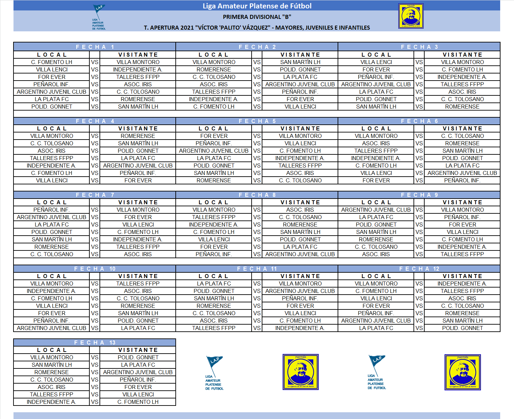Click the LAP flag logo in the header banner

[x=99, y=17]
